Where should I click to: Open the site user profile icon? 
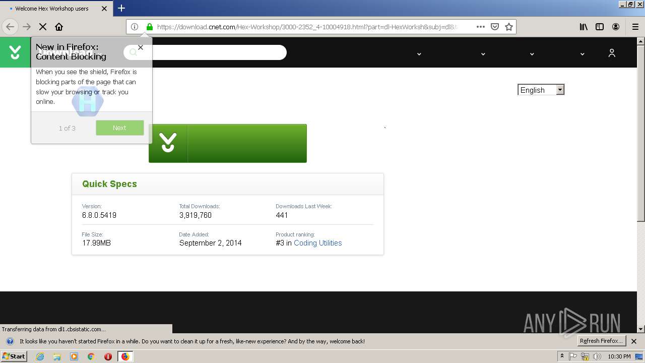pyautogui.click(x=612, y=53)
